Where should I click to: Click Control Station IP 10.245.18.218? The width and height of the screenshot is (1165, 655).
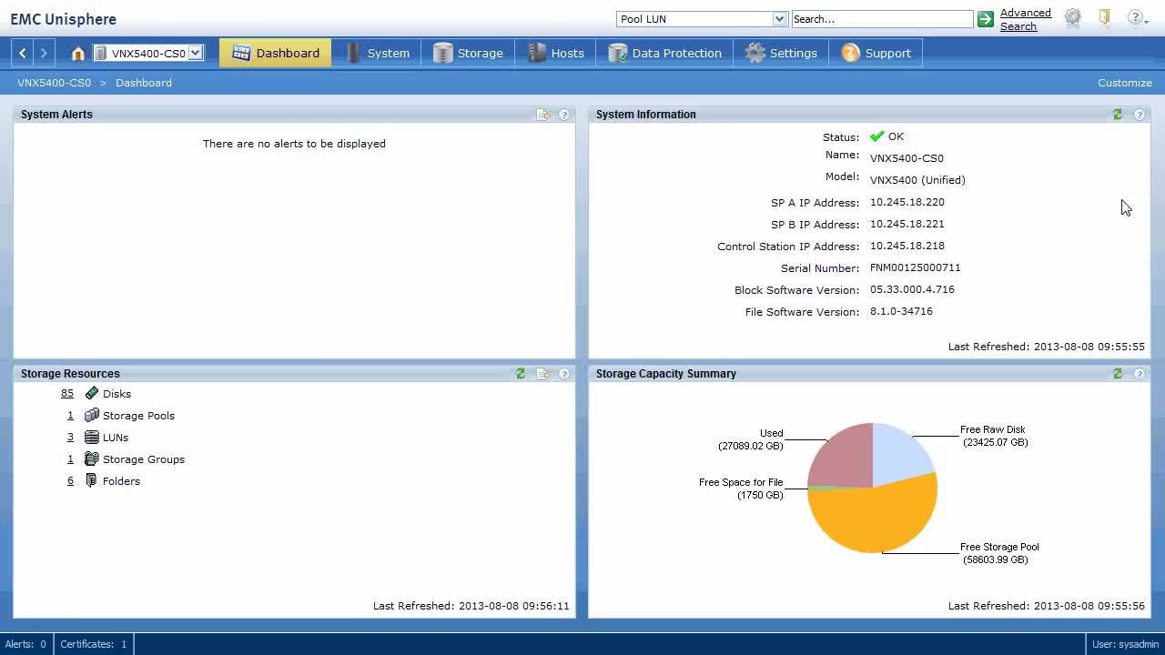click(907, 246)
